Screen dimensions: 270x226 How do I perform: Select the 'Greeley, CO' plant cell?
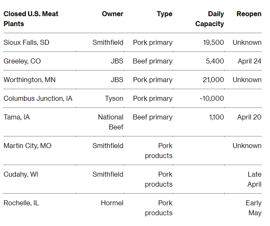22,61
